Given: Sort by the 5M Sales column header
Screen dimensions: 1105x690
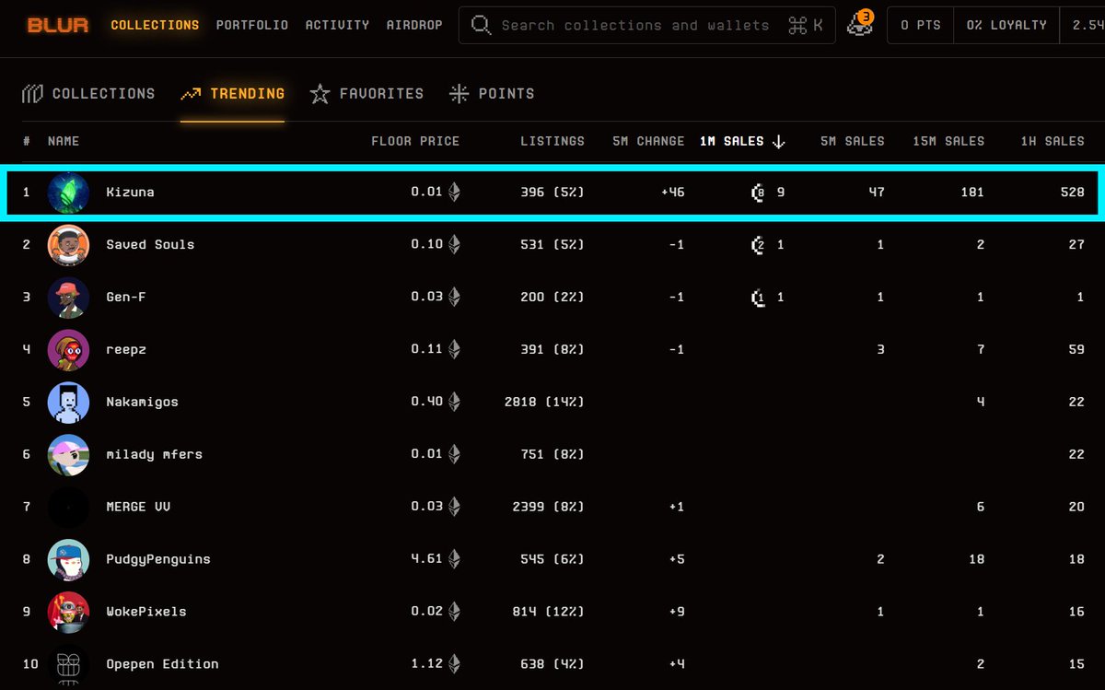Looking at the screenshot, I should pos(853,141).
